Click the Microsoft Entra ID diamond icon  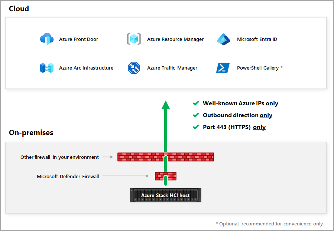click(223, 39)
